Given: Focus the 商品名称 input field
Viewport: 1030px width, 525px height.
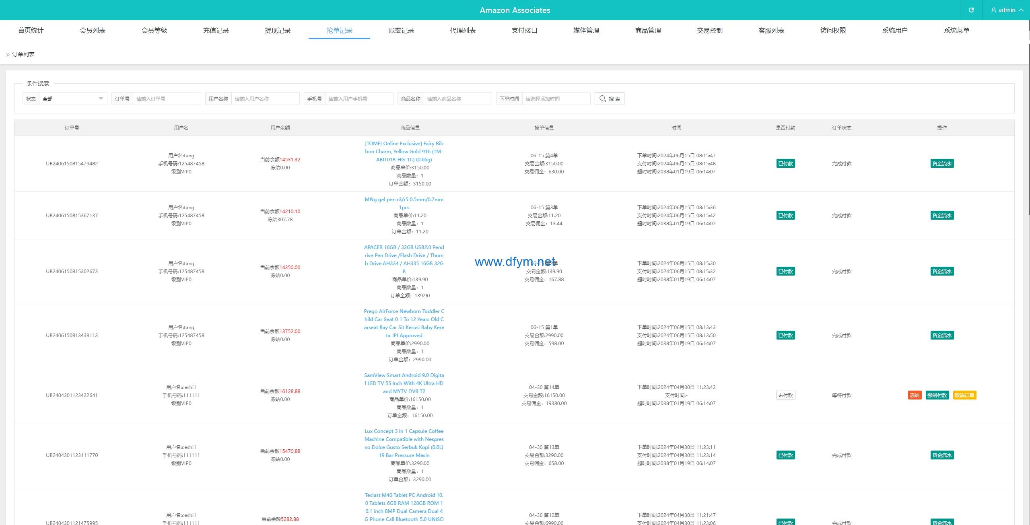Looking at the screenshot, I should [x=457, y=99].
